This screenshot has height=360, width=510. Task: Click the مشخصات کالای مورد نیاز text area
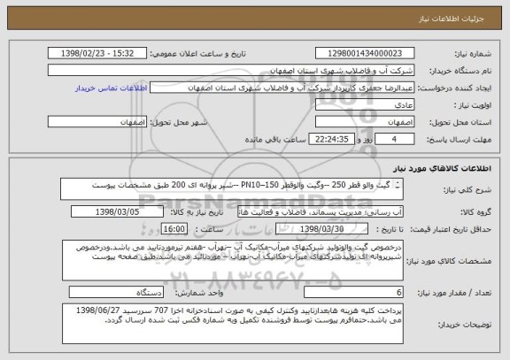(x=233, y=260)
